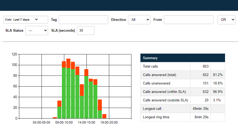Click into the Tag text field
The height and width of the screenshot is (132, 238).
83,20
